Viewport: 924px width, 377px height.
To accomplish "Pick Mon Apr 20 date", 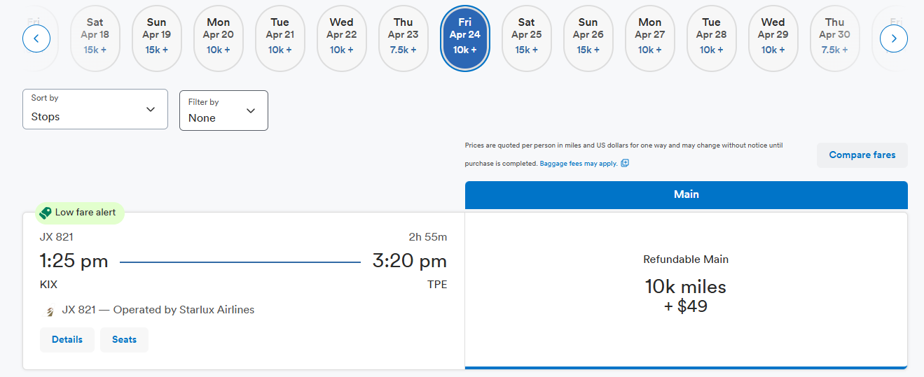I will point(218,38).
